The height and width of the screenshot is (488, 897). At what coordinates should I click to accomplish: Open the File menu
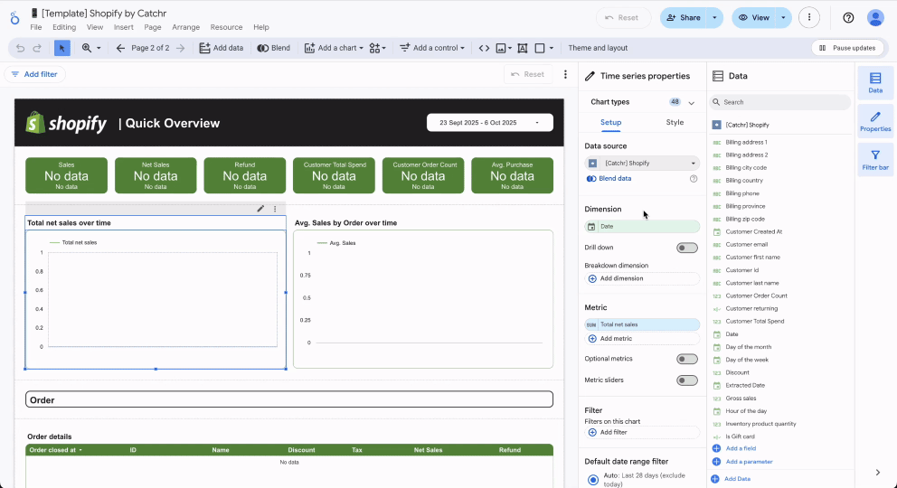click(35, 27)
